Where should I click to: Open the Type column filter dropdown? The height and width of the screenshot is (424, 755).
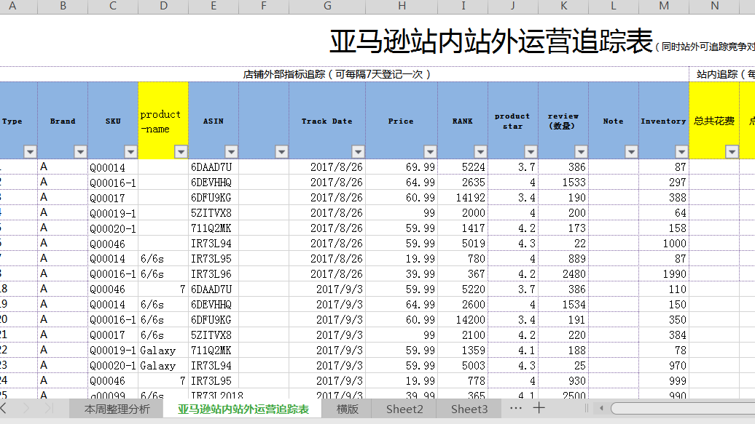coord(30,152)
